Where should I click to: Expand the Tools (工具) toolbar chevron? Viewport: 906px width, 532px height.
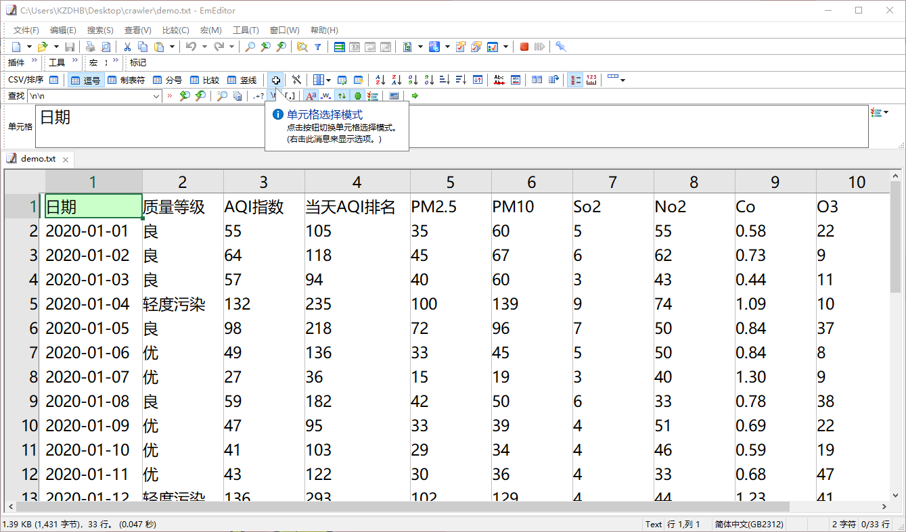tap(74, 62)
